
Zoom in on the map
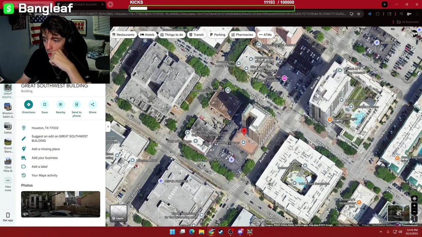[414, 206]
